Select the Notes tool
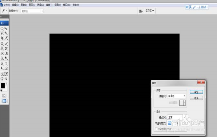This screenshot has width=217, height=137. pos(2,74)
